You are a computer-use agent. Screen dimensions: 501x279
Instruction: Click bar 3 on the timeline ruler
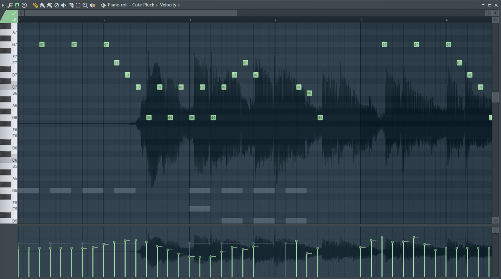coord(190,20)
